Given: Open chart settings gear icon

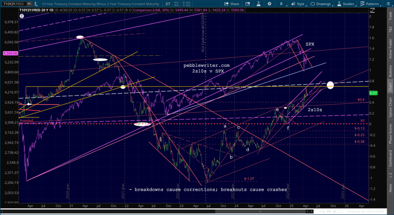Looking at the screenshot, I should pos(269,4).
